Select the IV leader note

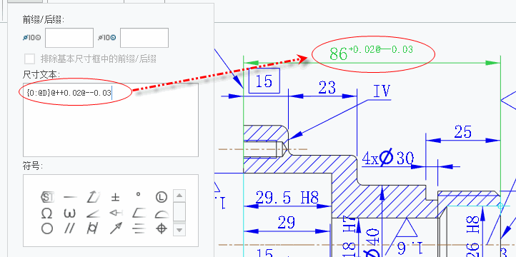[x=382, y=91]
